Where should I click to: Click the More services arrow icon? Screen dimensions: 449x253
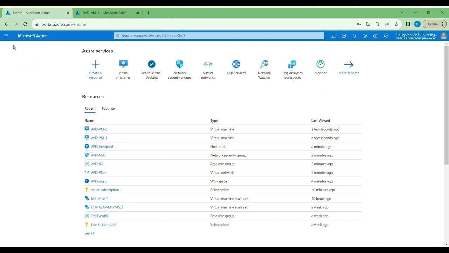point(349,64)
